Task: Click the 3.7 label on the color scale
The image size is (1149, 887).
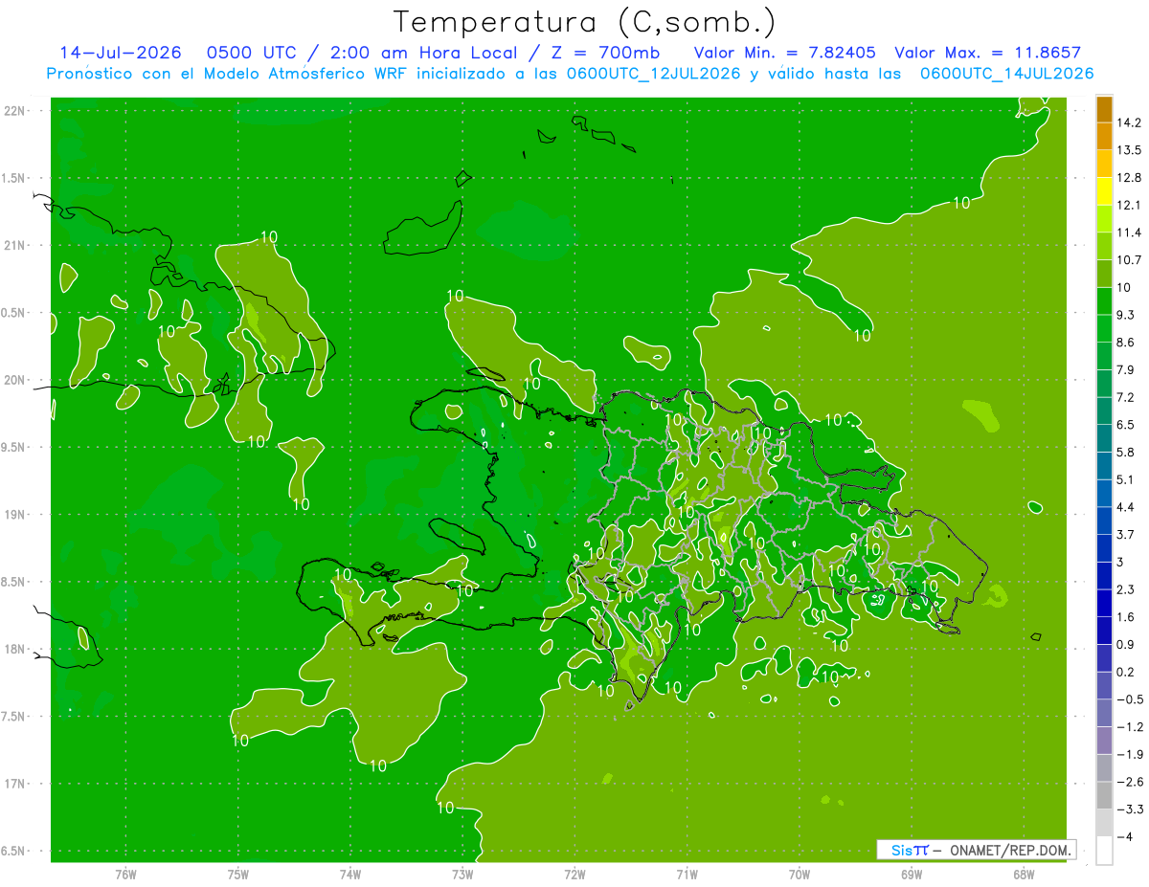Action: [x=1125, y=534]
